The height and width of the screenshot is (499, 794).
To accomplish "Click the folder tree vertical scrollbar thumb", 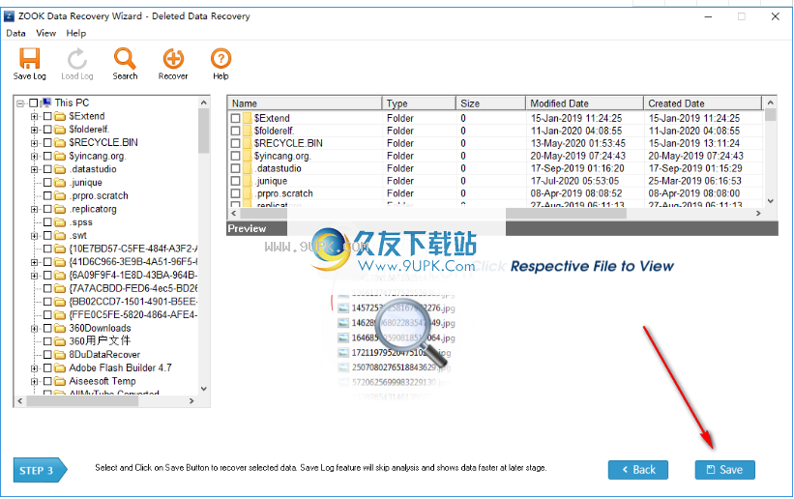I will pos(203,131).
